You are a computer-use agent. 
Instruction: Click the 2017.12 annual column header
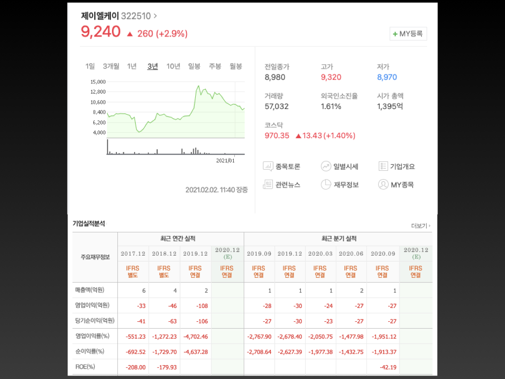click(133, 254)
